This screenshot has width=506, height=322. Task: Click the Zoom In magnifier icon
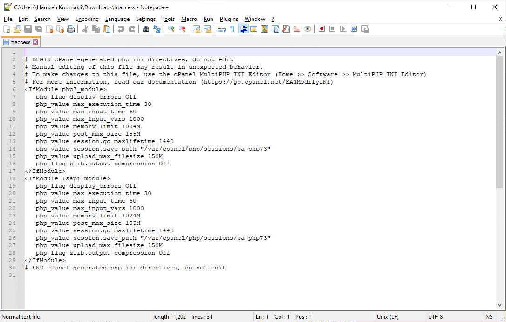point(171,29)
